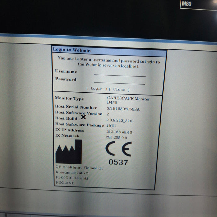
Task: Click the 'Host Build' label
Action: tap(66, 118)
